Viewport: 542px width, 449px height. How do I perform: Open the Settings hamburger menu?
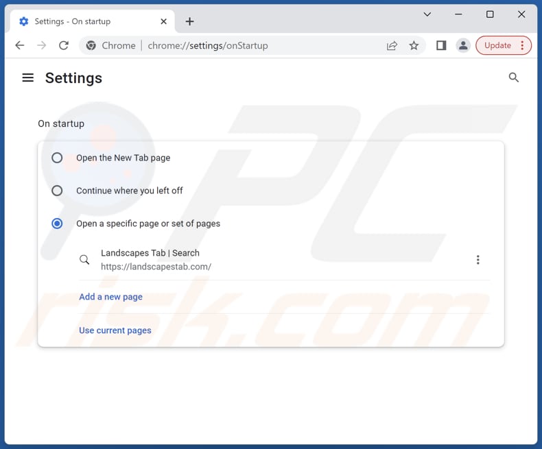click(28, 77)
